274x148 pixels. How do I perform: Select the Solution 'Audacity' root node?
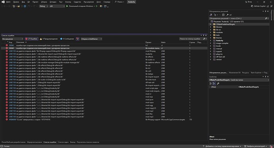(228, 21)
